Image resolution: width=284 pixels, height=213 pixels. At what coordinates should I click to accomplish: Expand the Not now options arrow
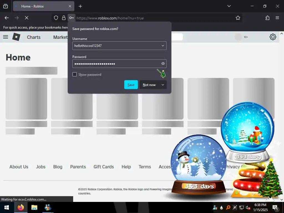pos(163,85)
